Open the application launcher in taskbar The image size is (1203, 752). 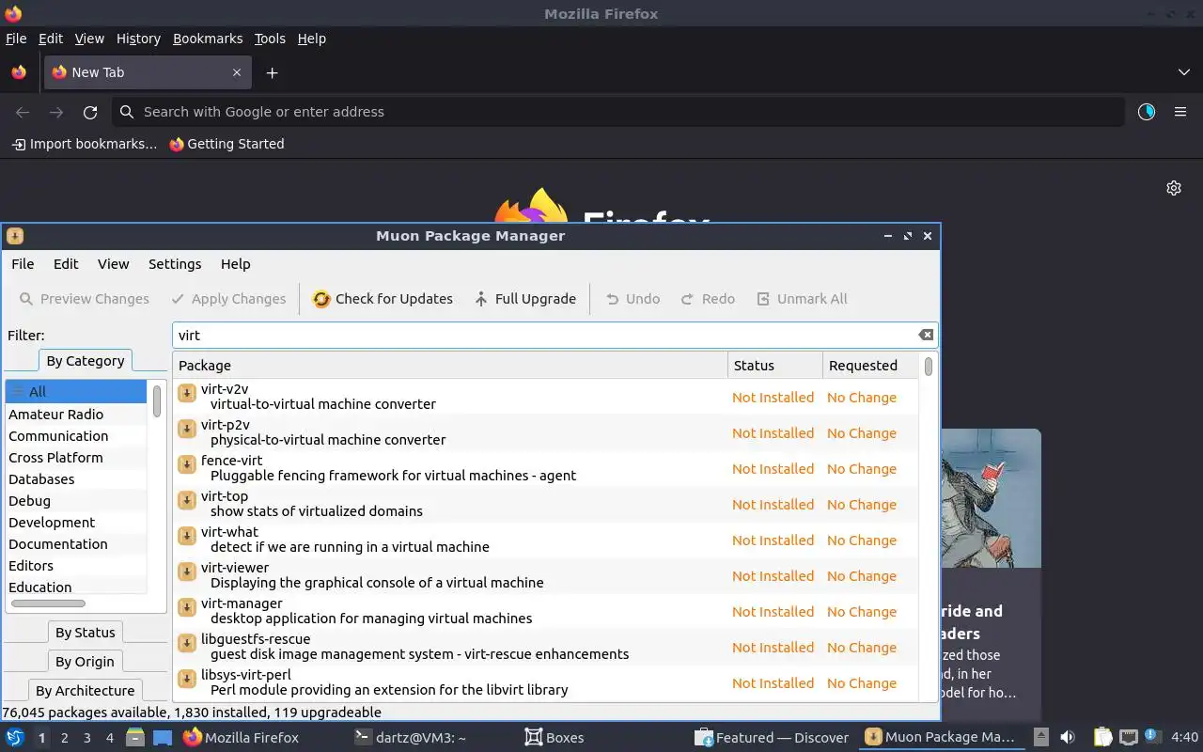[15, 738]
